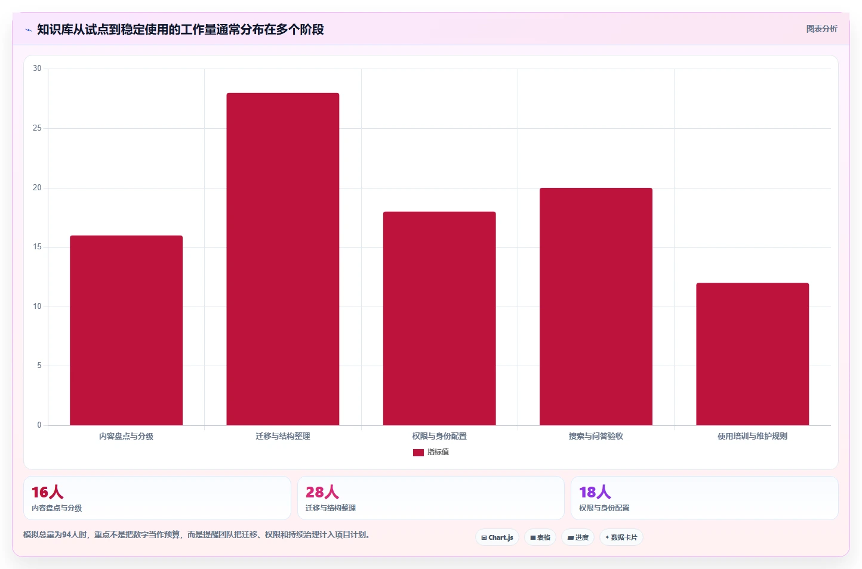The image size is (862, 569).
Task: Click the x-axis label 内容盘点与分级
Action: [126, 436]
